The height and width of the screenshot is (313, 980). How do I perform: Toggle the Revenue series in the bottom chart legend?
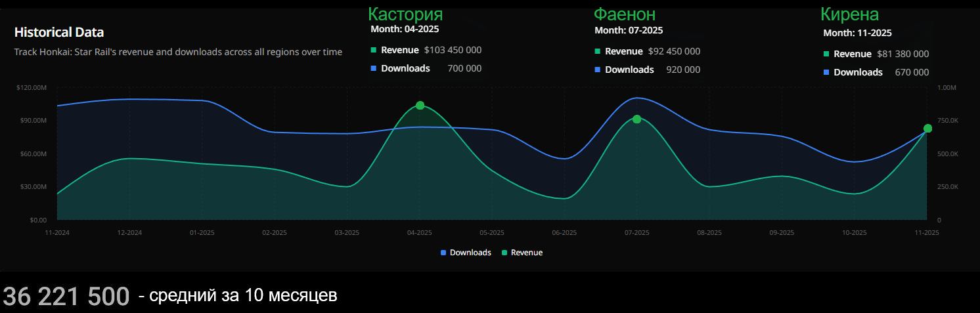click(x=522, y=253)
